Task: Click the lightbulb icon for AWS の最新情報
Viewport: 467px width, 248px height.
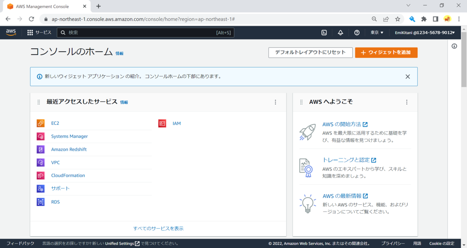Action: click(x=307, y=204)
